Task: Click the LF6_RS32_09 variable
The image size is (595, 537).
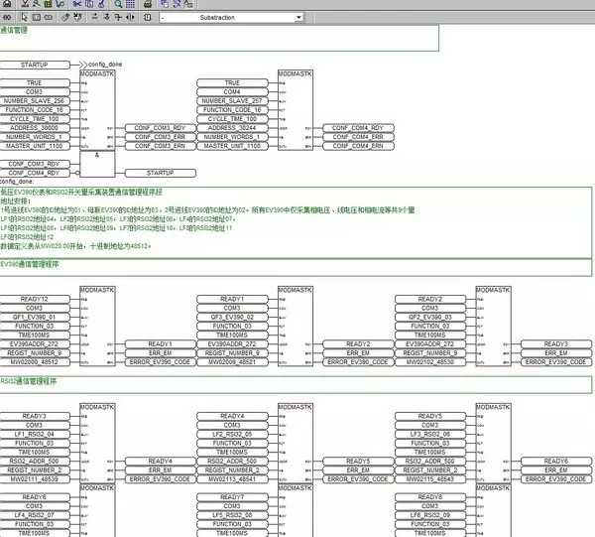Action: click(x=430, y=515)
